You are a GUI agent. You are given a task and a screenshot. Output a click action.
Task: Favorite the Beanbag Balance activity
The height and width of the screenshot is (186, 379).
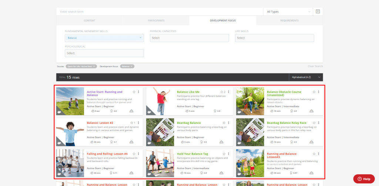[x=224, y=123]
